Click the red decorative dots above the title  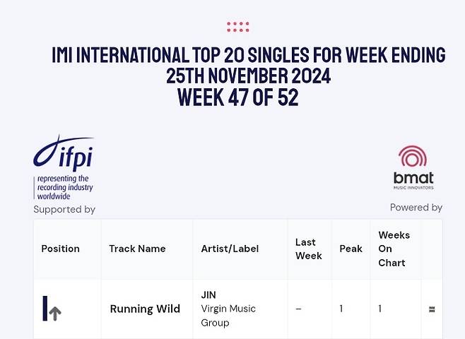tap(238, 27)
